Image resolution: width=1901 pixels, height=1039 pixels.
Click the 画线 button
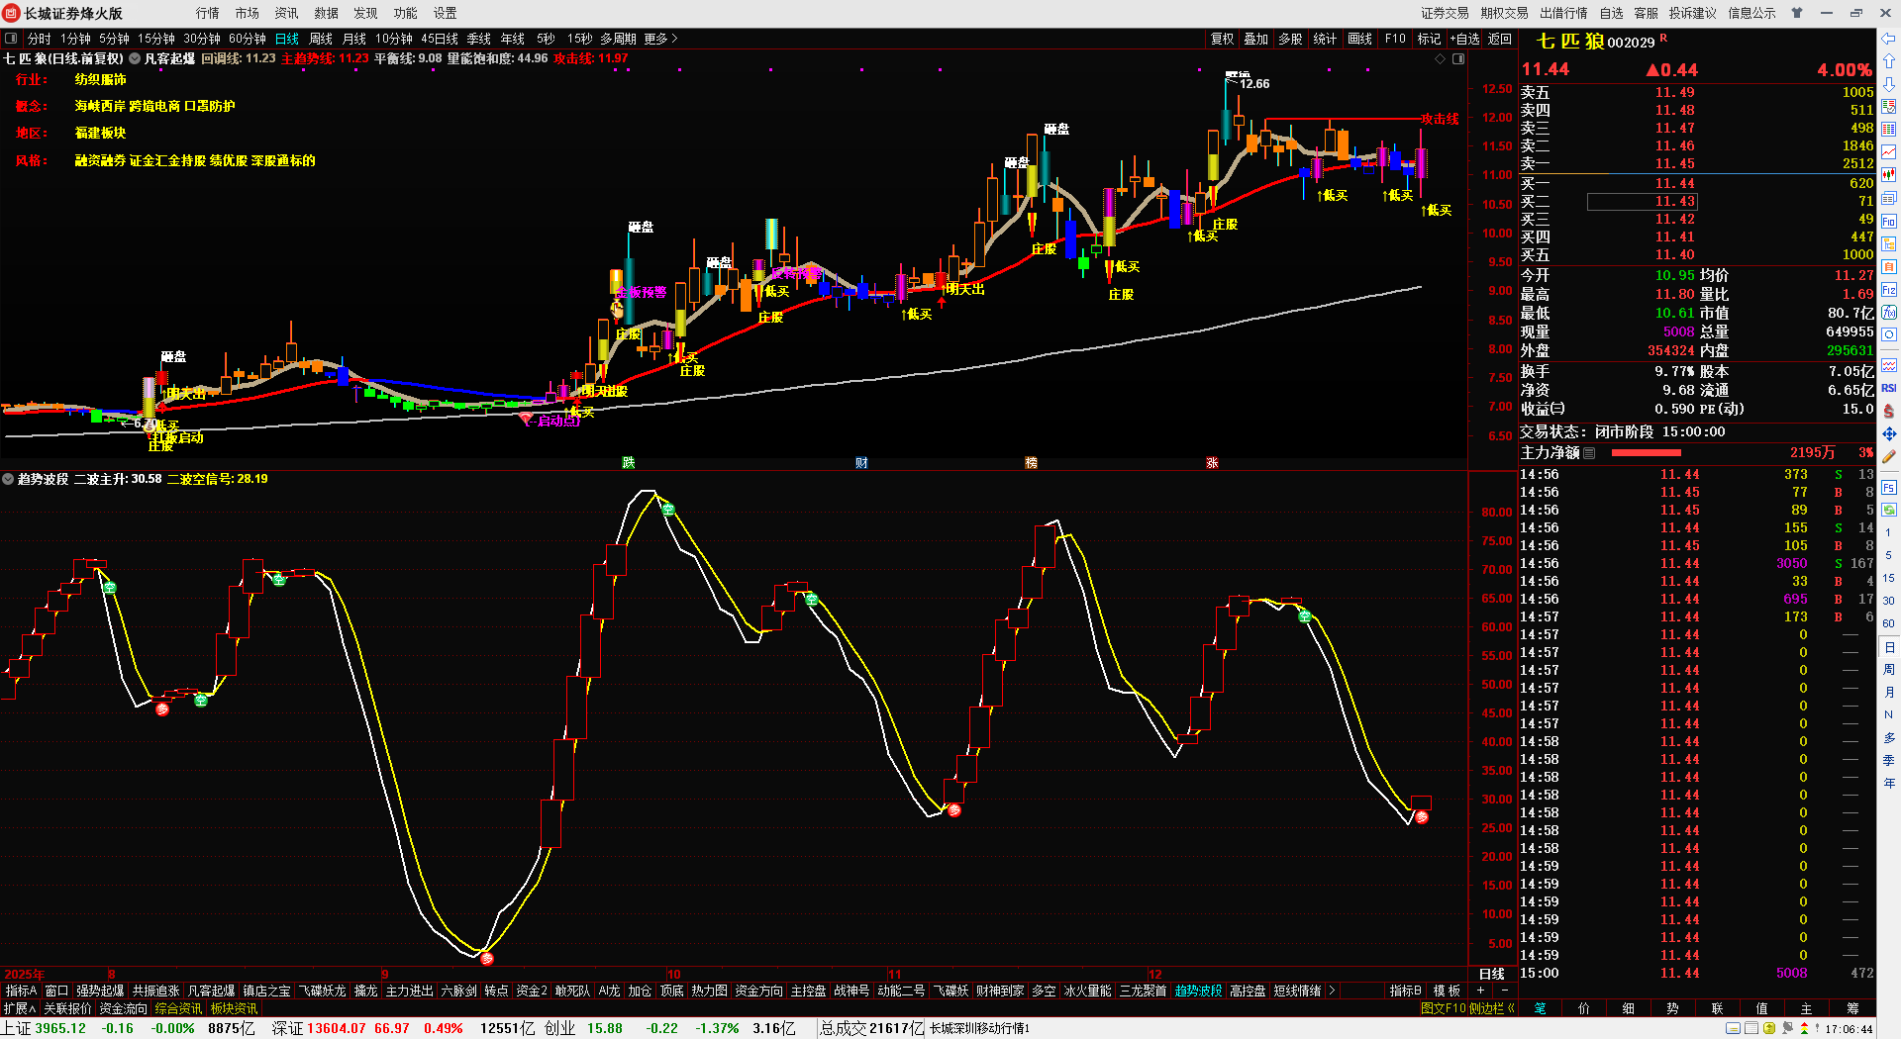pyautogui.click(x=1360, y=39)
